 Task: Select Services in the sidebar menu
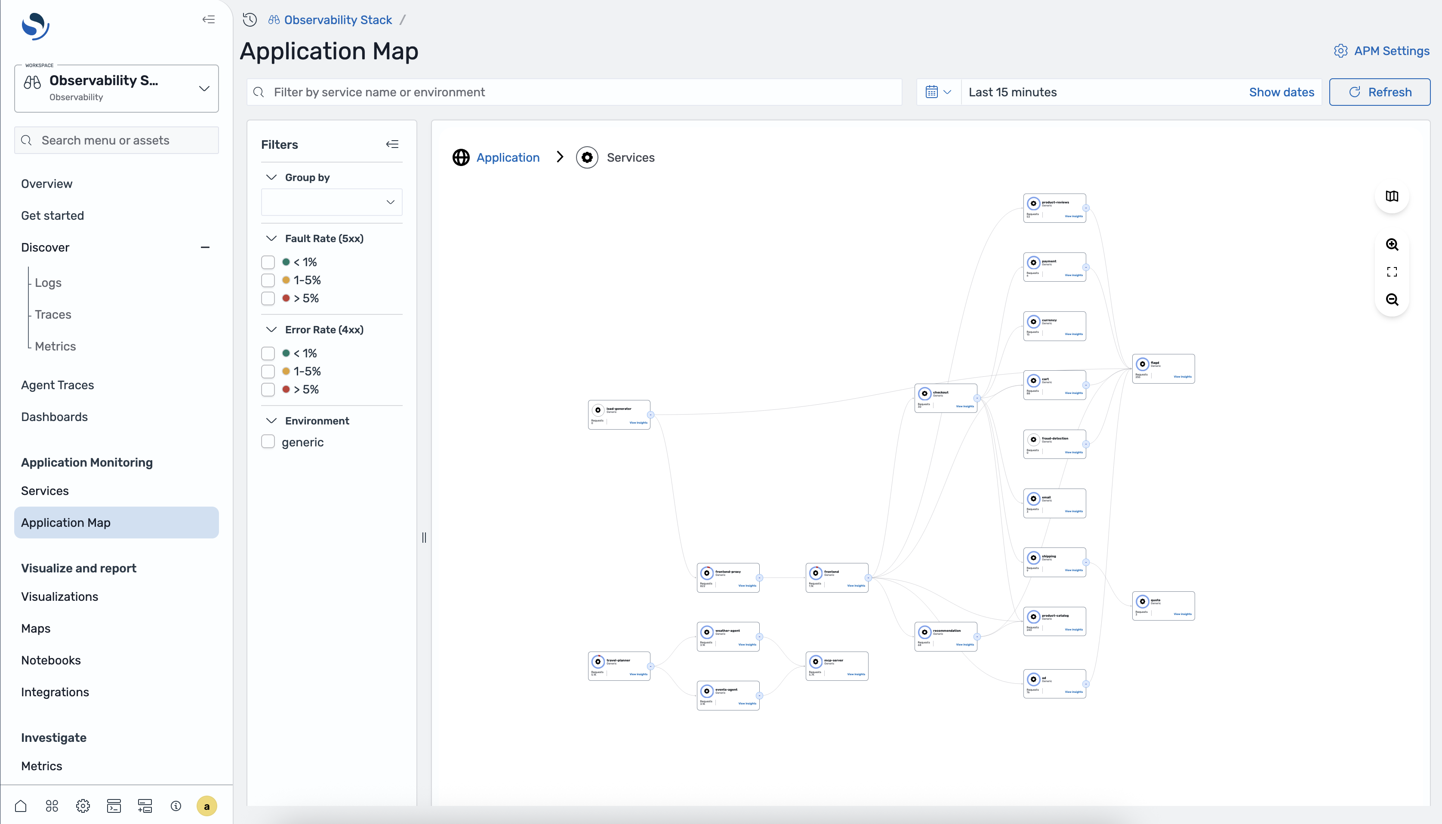pos(45,491)
